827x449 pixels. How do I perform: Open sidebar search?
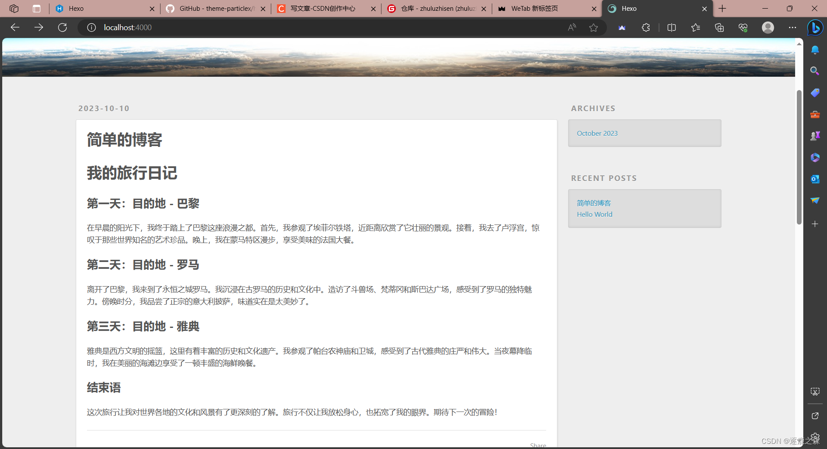click(815, 71)
